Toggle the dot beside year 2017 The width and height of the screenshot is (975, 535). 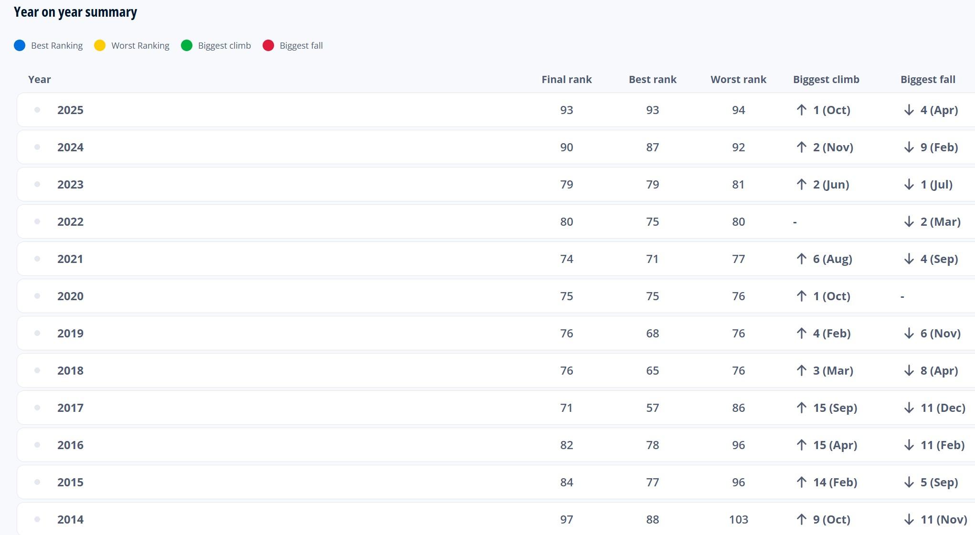coord(37,408)
